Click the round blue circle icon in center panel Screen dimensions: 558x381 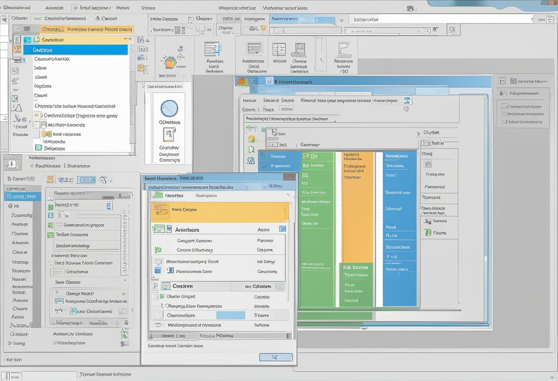coord(169,109)
